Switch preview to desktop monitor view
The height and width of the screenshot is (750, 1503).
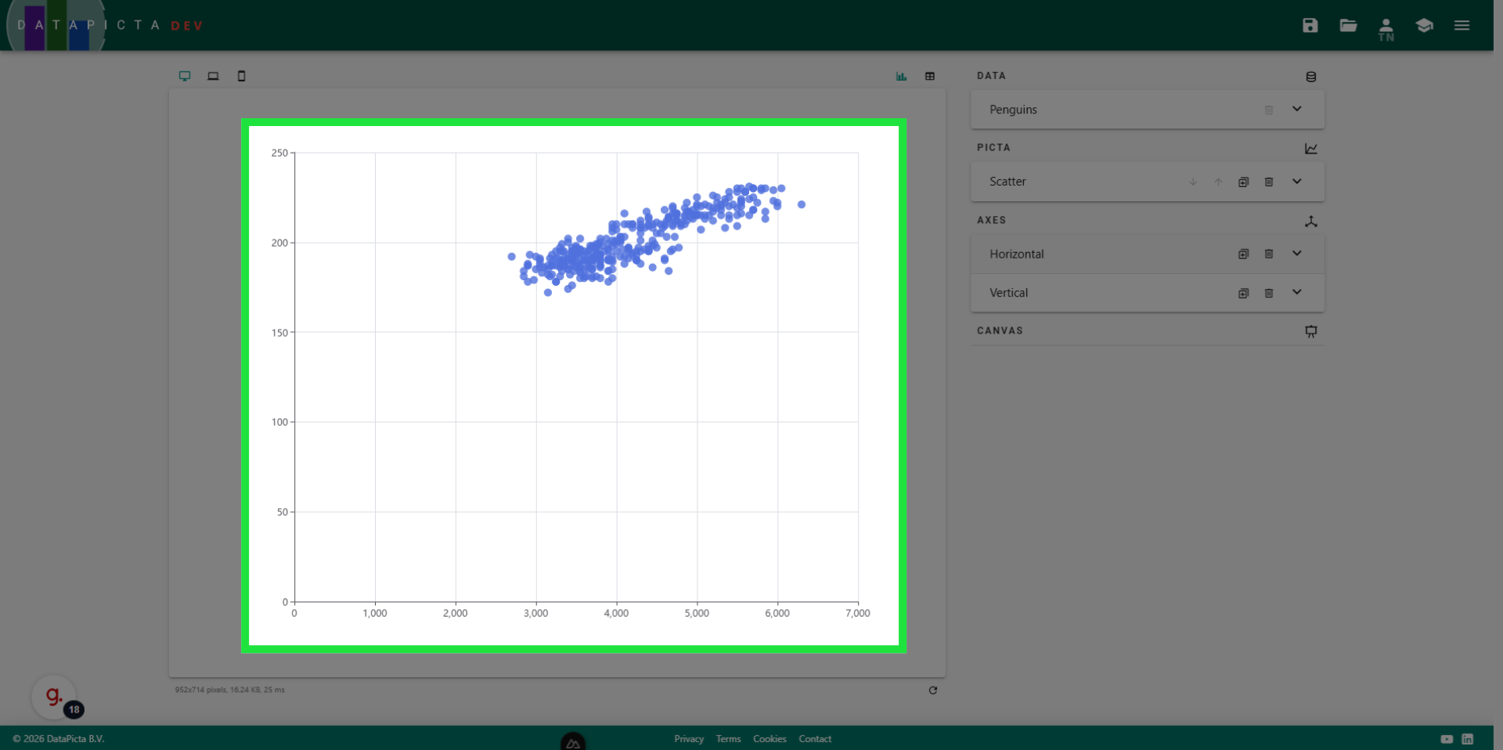[185, 76]
